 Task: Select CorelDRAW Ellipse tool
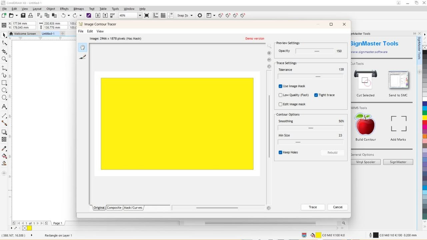pos(4,90)
